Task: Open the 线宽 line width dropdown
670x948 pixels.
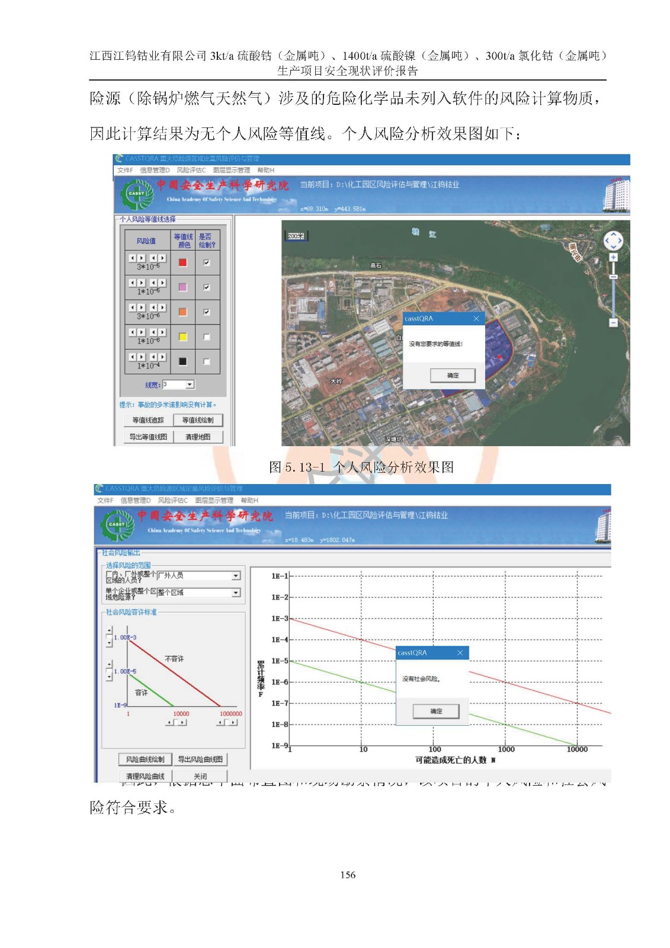Action: (x=190, y=385)
